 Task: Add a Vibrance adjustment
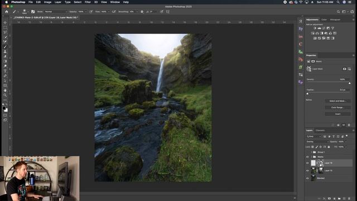tap(332, 28)
